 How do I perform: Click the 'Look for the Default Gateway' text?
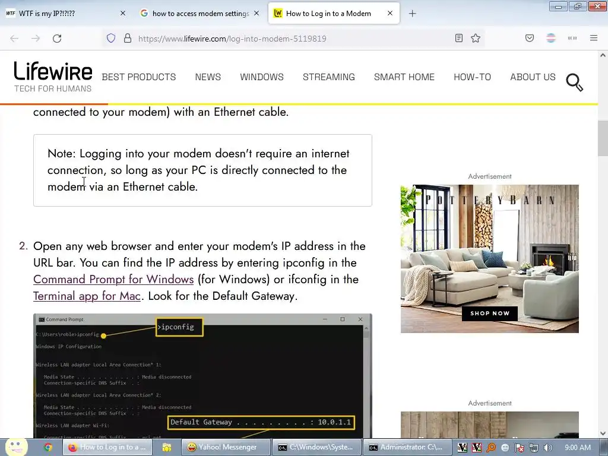[223, 296]
